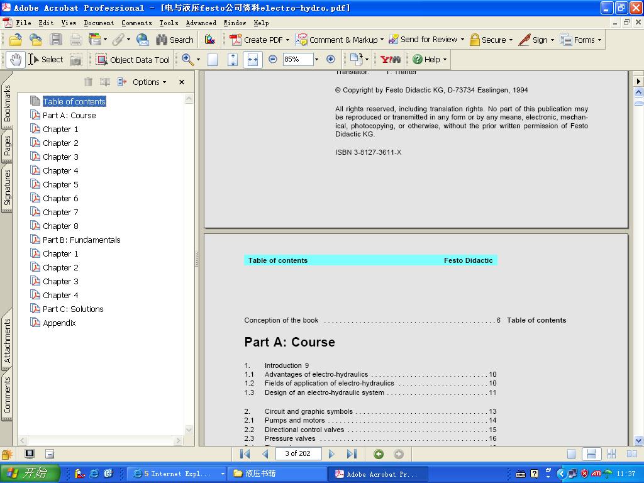Click the Fit Page view icon
The height and width of the screenshot is (483, 644).
coord(233,60)
